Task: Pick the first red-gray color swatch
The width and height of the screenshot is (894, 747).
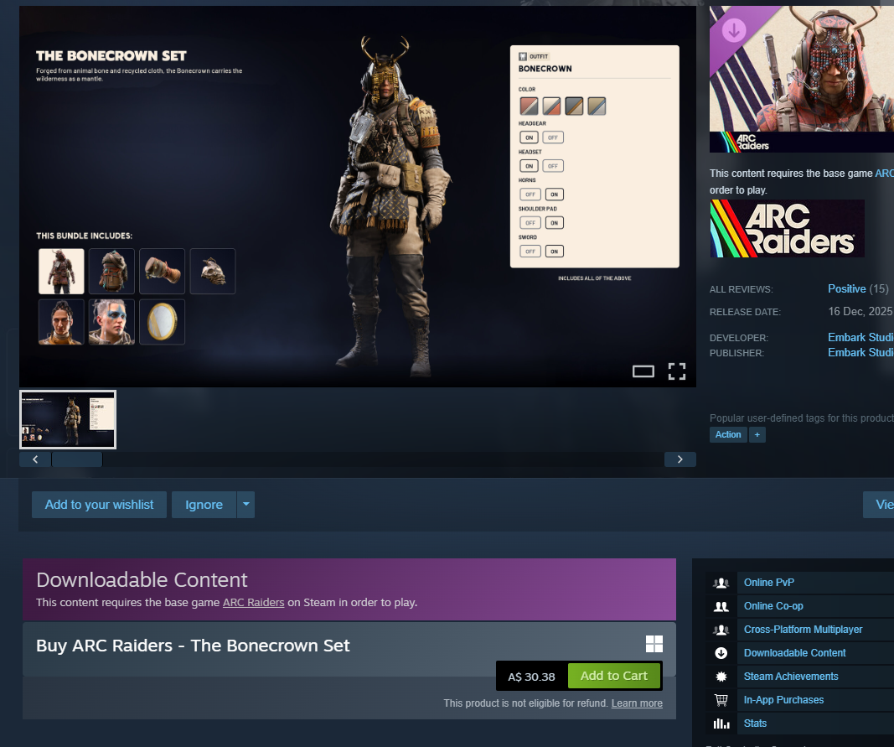Action: (x=529, y=106)
